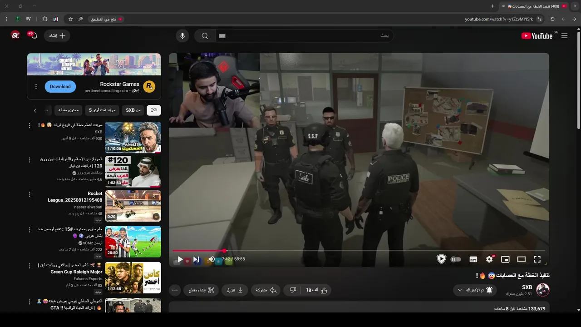Play the video
Viewport: 581px width, 327px height.
pyautogui.click(x=180, y=259)
